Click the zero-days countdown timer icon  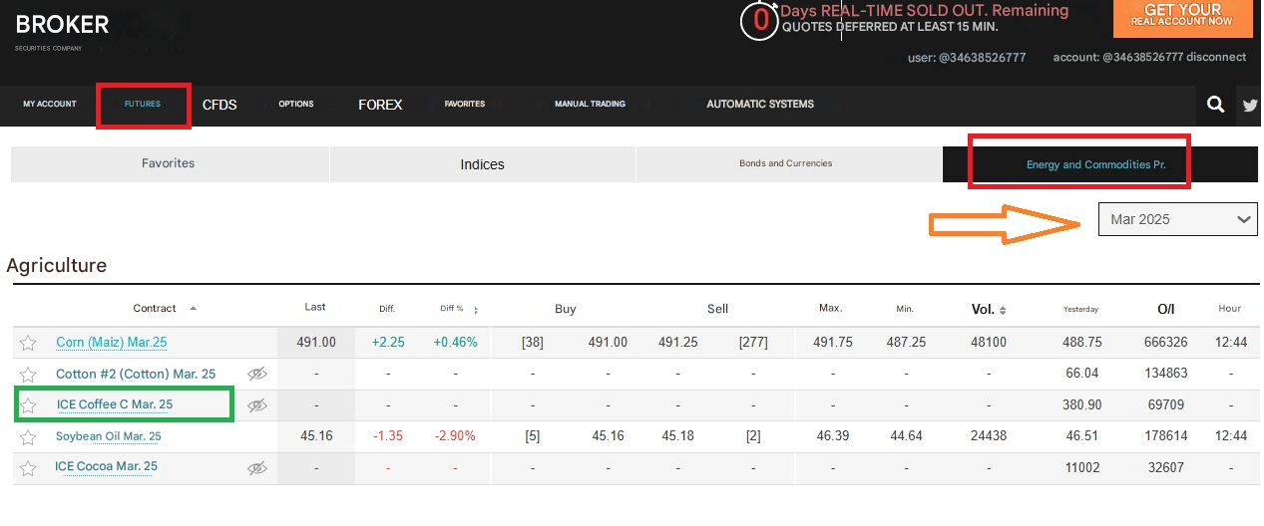(x=759, y=21)
